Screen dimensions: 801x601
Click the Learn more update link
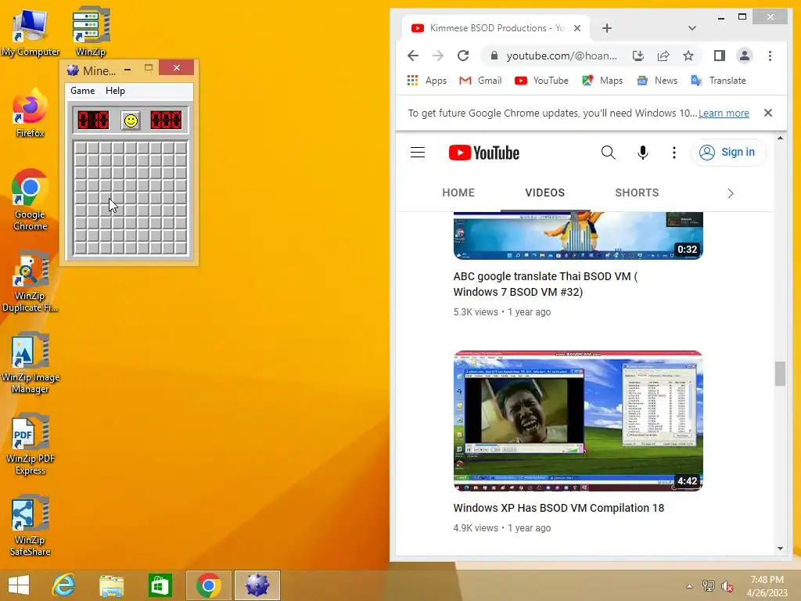[x=724, y=113]
